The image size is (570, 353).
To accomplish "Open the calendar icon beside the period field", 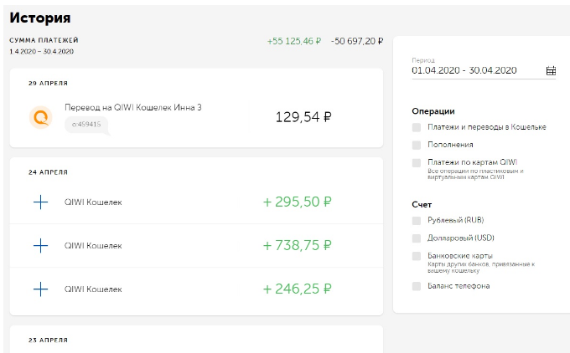I will (551, 70).
